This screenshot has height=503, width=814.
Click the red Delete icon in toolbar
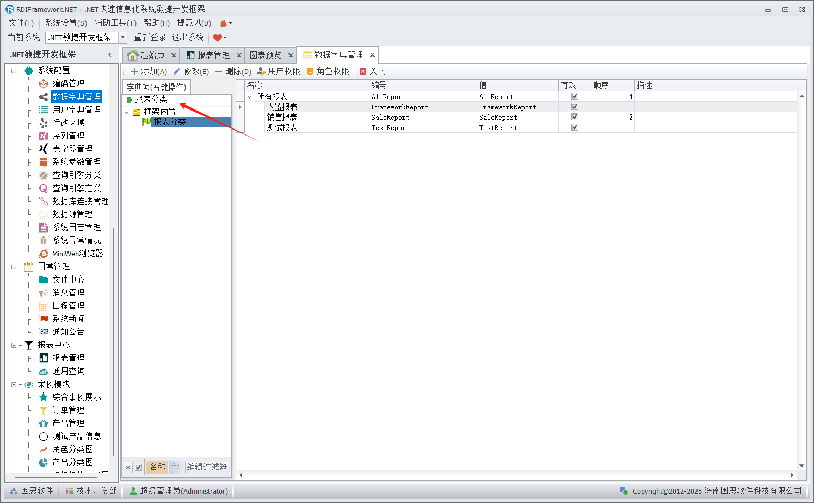coord(219,71)
